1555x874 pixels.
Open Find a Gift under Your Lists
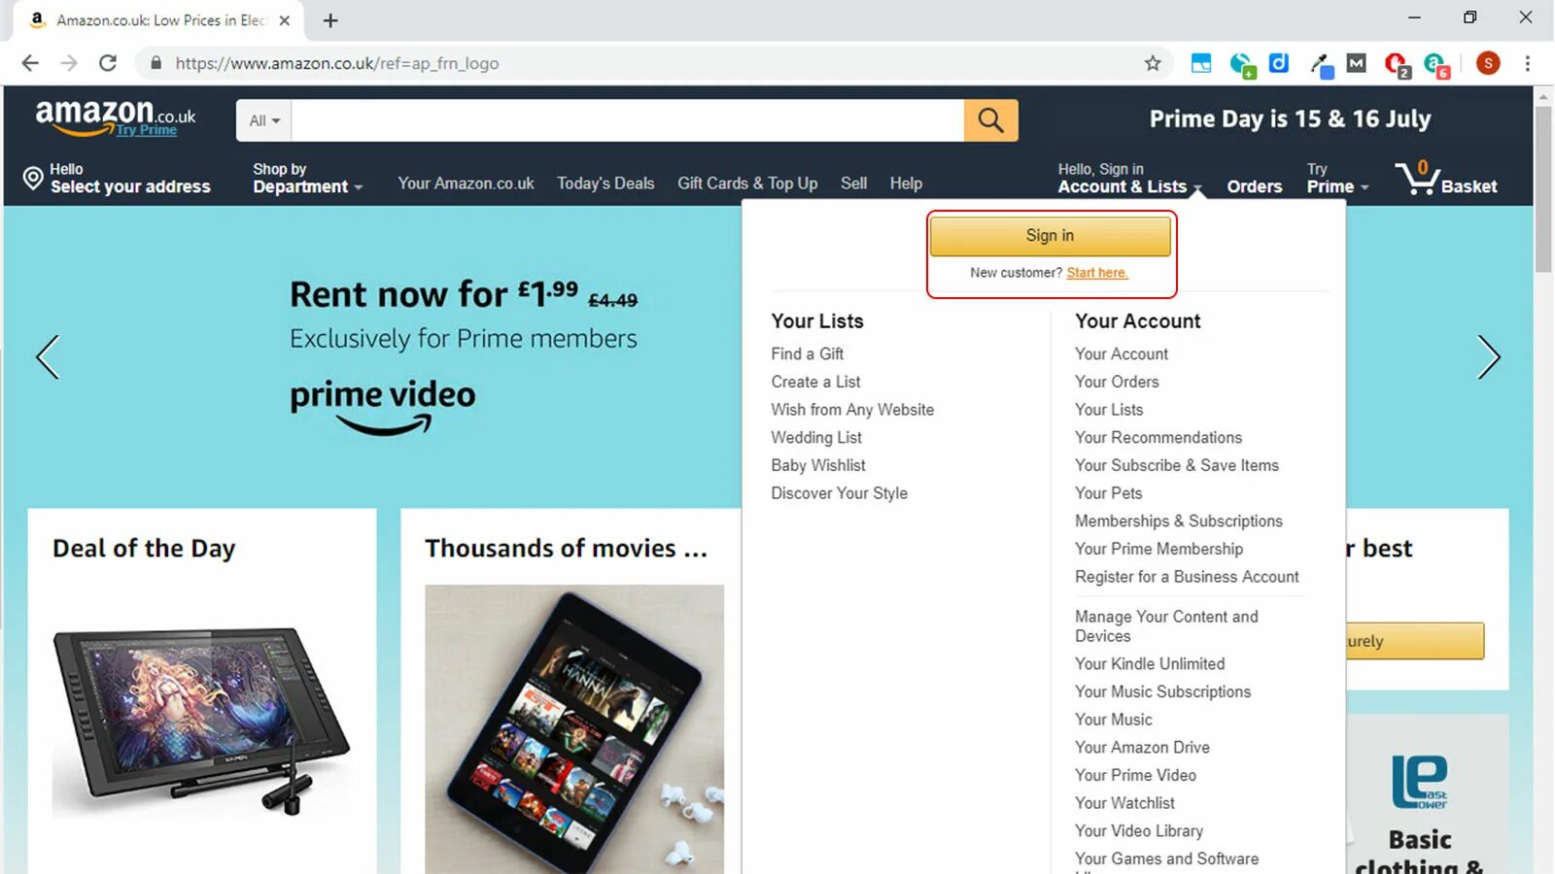tap(807, 354)
